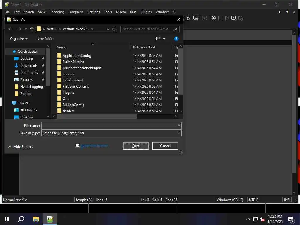
Task: Open Notepad++ tab list dropdown triangle
Action: pyautogui.click(x=287, y=12)
